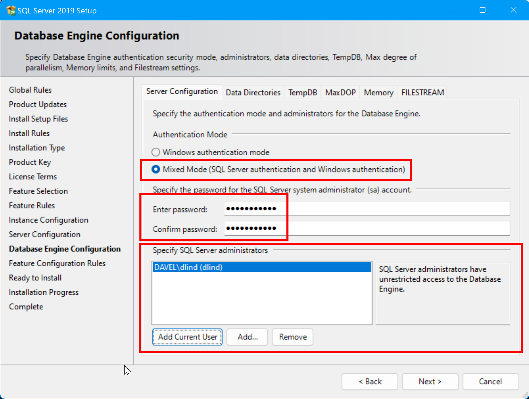The height and width of the screenshot is (399, 529).
Task: Close the SQL Server Setup window
Action: click(513, 10)
